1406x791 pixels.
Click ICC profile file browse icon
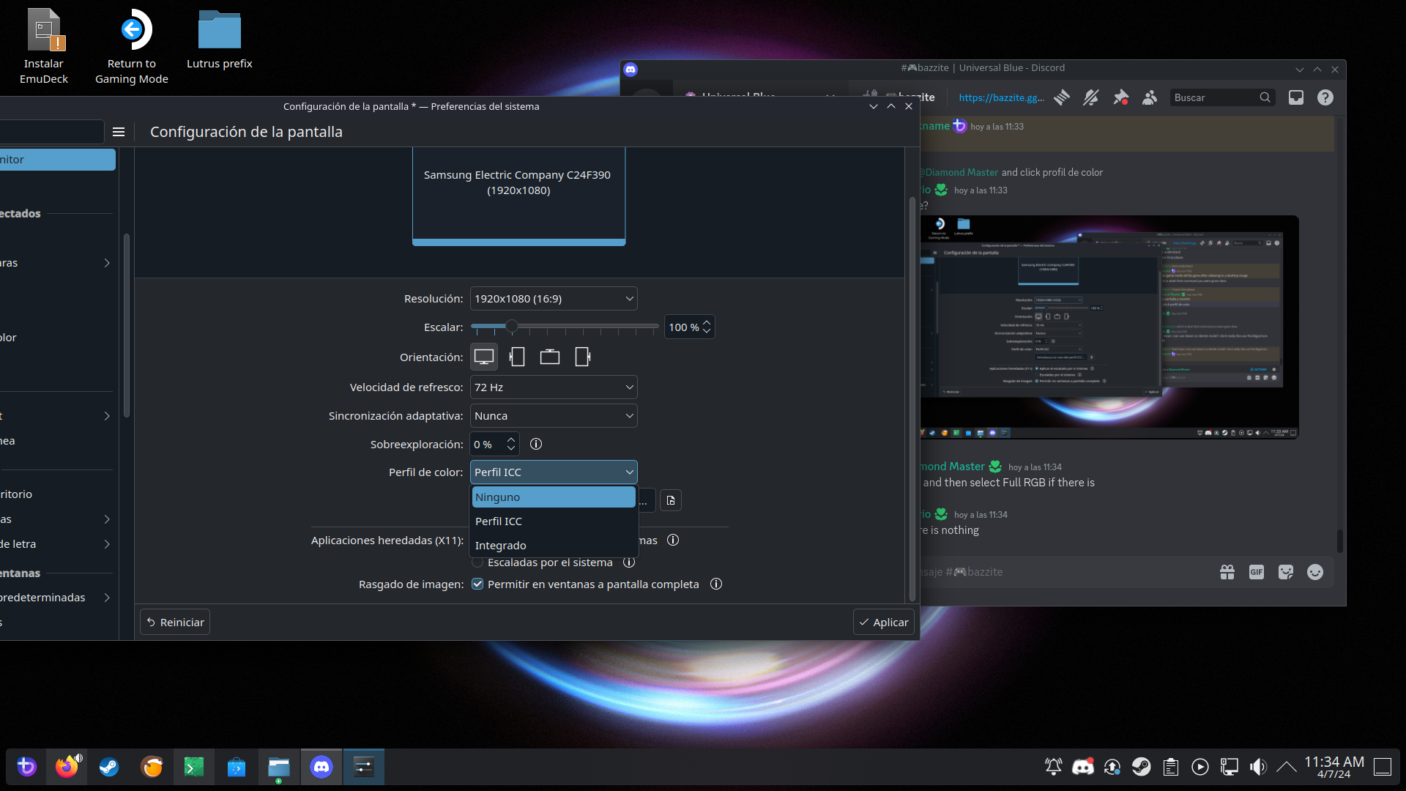[x=671, y=500]
